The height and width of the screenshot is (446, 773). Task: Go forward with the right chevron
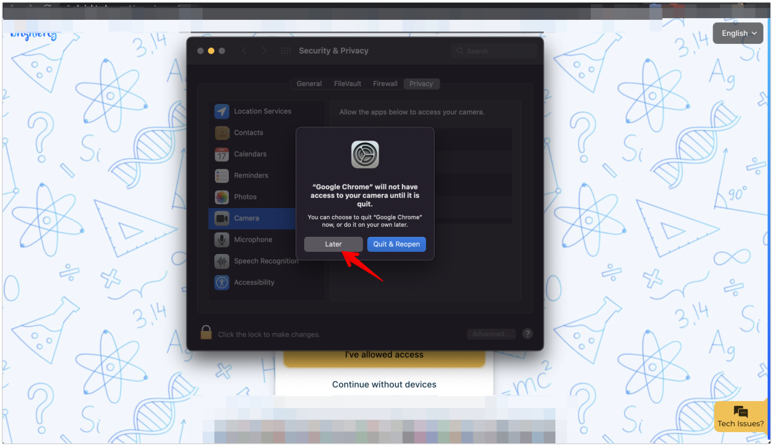(x=264, y=51)
